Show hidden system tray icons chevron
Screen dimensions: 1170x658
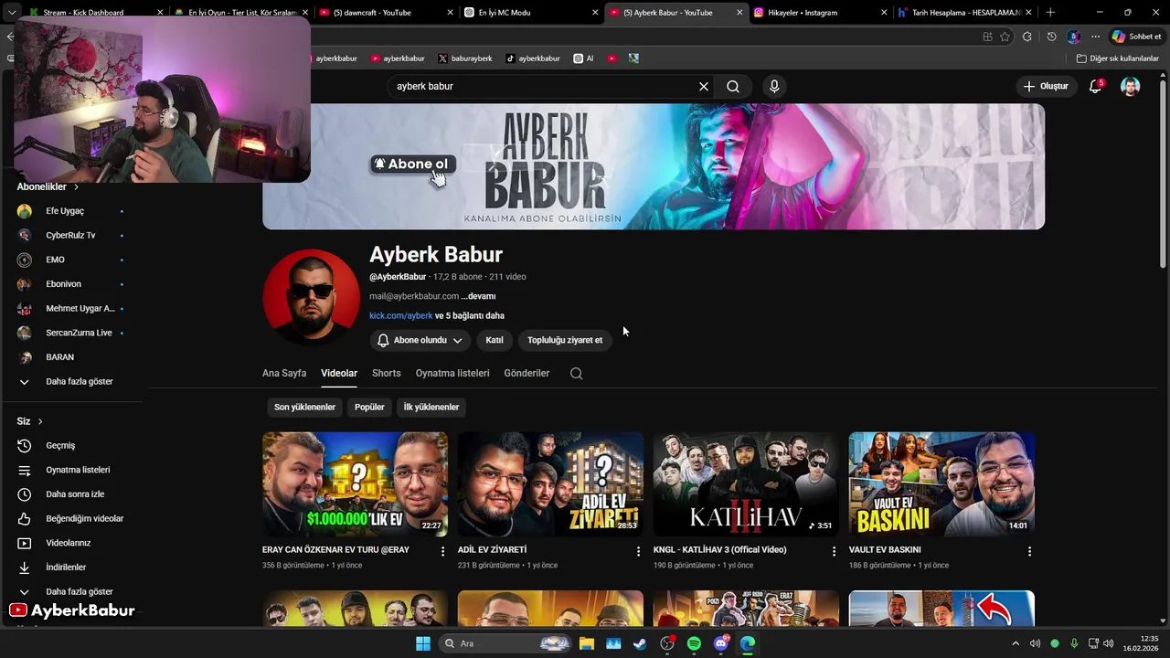(1015, 643)
